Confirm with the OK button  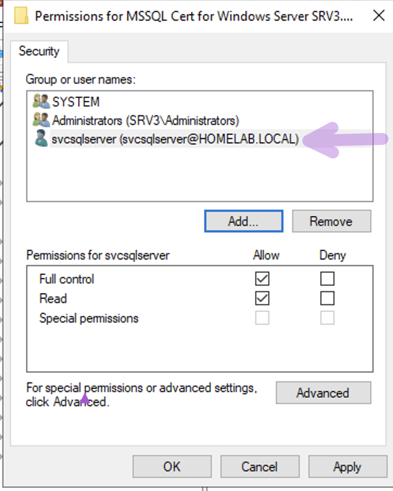click(x=172, y=467)
